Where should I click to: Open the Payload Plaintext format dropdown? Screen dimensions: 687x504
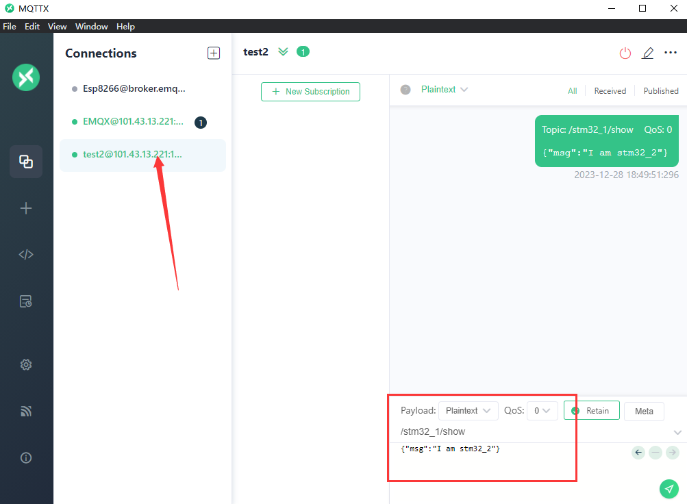point(468,411)
